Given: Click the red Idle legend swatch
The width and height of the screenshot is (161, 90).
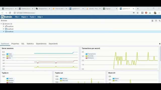Looking at the screenshot, I should click(7, 58).
